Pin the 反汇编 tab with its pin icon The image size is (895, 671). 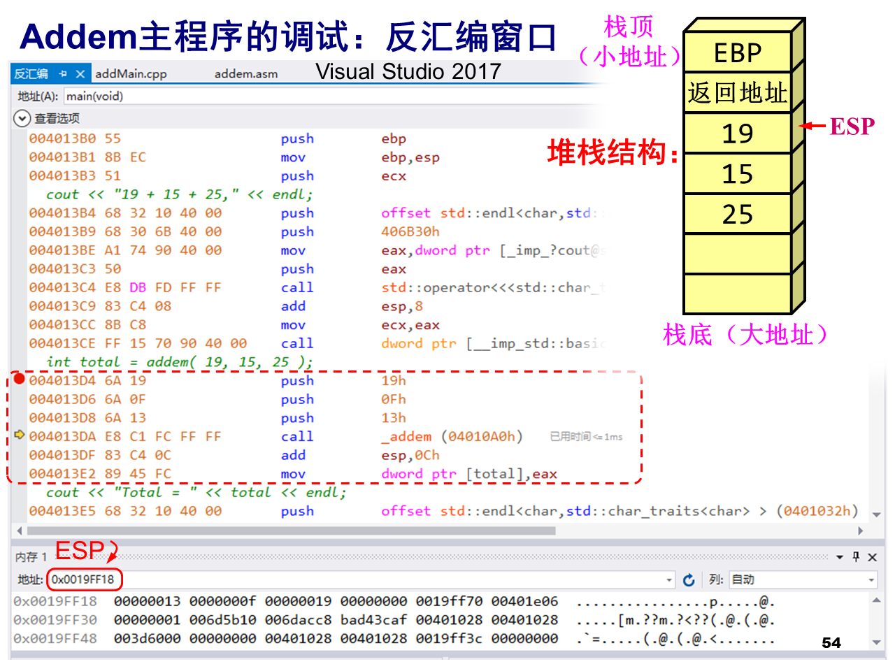click(x=63, y=73)
